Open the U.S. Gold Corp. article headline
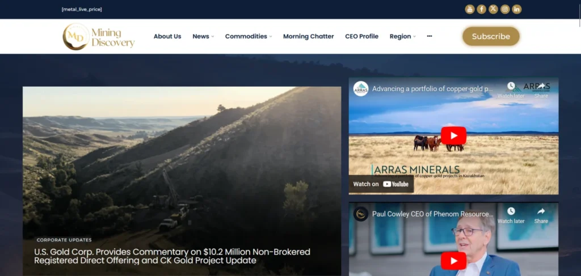 (172, 256)
